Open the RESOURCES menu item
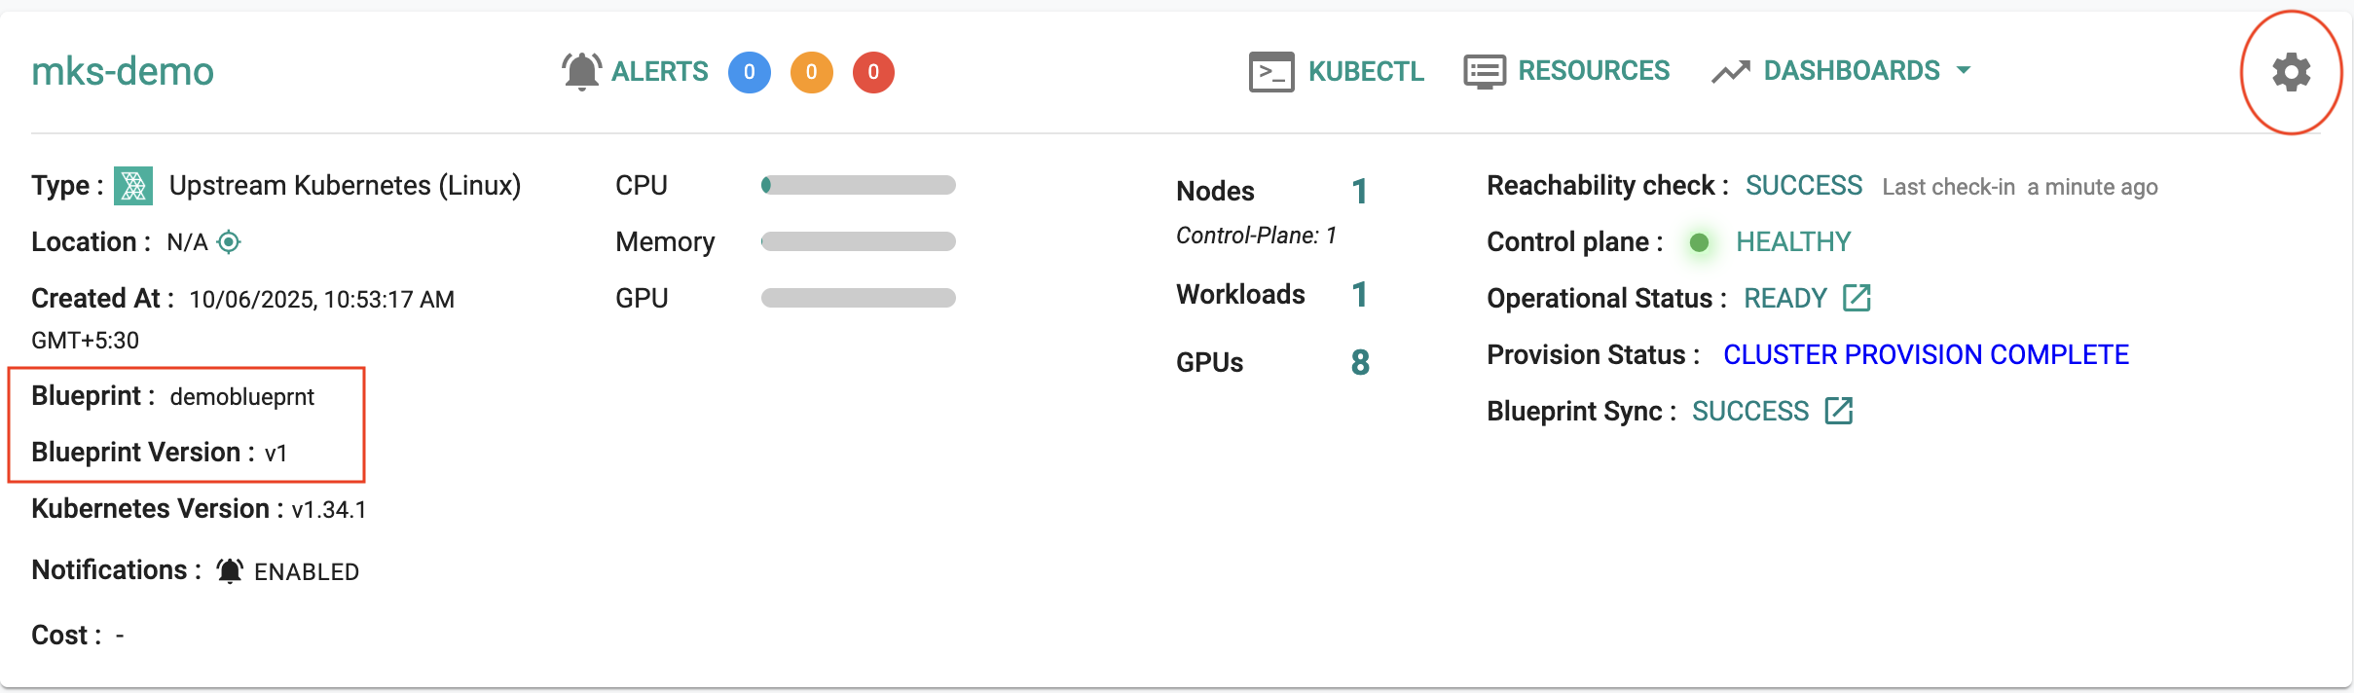Viewport: 2354px width, 693px height. point(1594,71)
